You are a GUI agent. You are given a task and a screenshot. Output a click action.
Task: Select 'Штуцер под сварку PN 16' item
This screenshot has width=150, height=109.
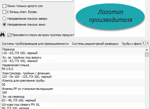(73, 106)
